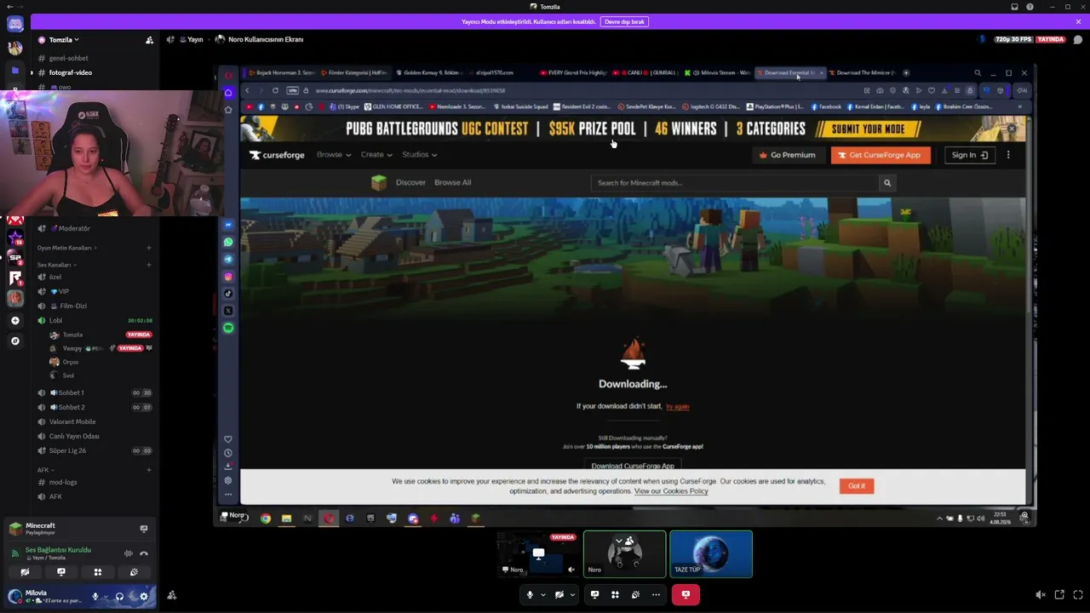Open the CurseForge Studios menu
Image resolution: width=1090 pixels, height=613 pixels.
click(x=419, y=154)
